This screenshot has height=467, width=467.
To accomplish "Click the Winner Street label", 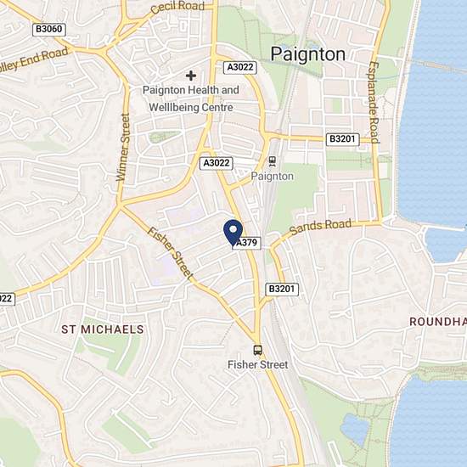I will (123, 147).
